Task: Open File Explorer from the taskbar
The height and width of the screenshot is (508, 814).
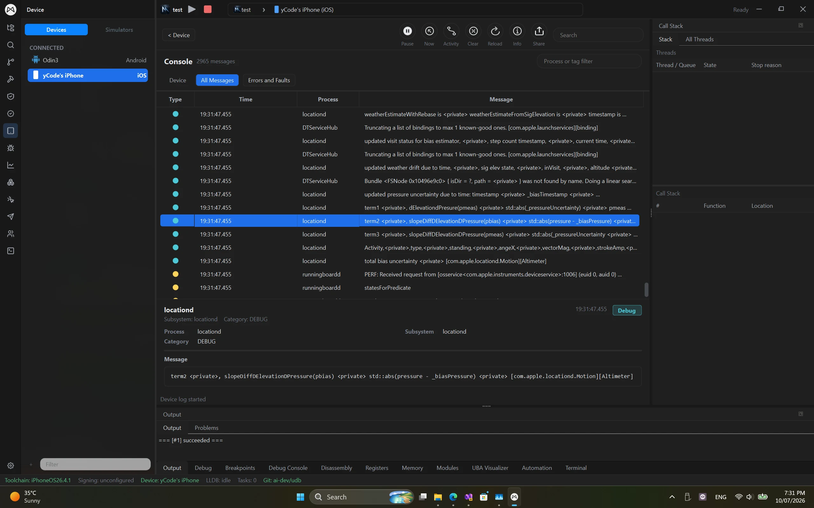Action: coord(438,497)
